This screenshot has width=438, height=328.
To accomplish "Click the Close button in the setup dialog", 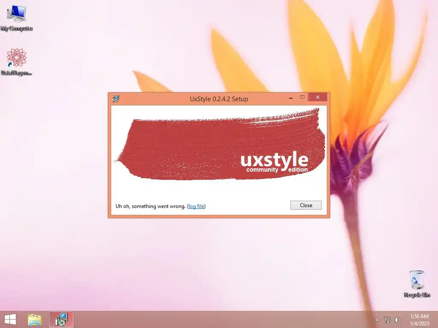I will click(306, 205).
